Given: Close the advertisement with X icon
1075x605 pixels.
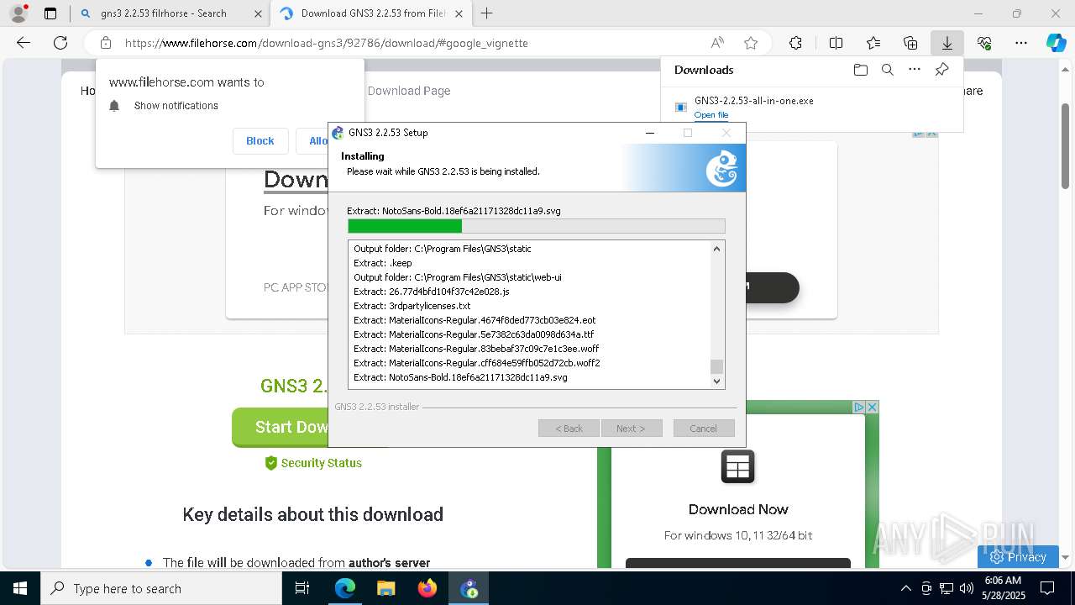Looking at the screenshot, I should tap(872, 407).
